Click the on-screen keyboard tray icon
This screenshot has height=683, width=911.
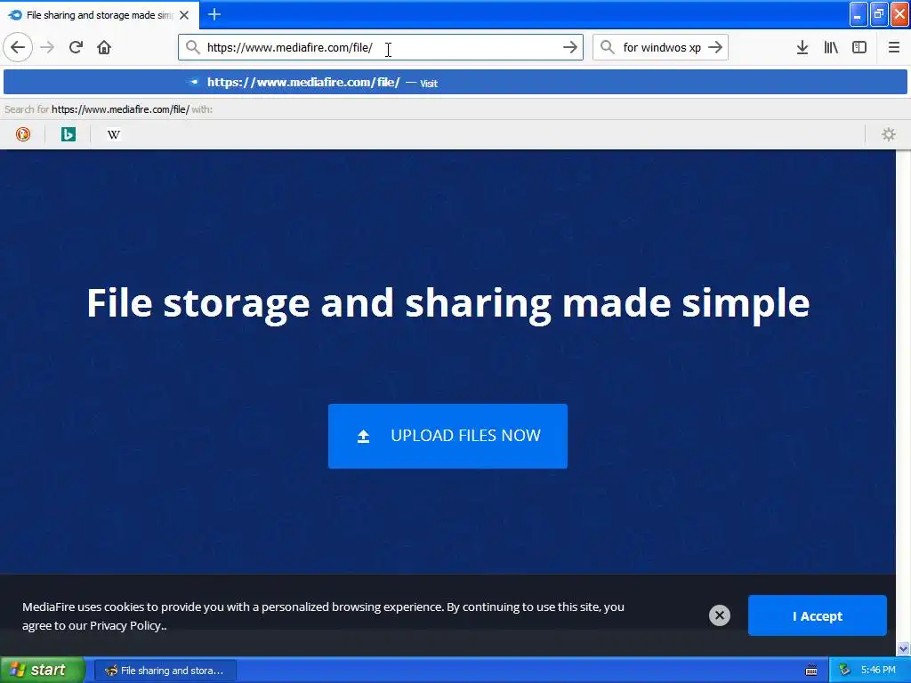(x=811, y=671)
